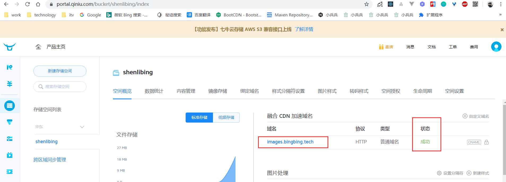Reload the current page
506x182 pixels.
pyautogui.click(x=27, y=4)
